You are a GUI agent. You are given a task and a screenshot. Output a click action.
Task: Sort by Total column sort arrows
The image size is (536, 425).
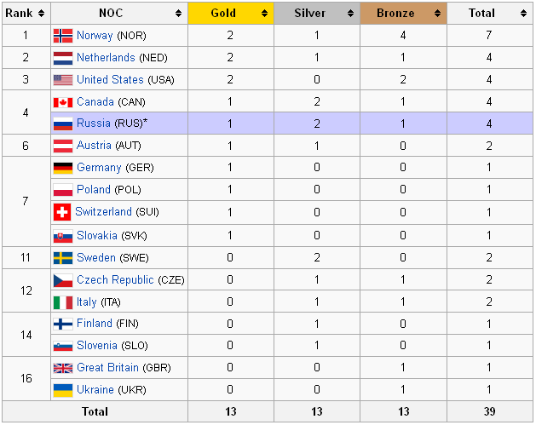pyautogui.click(x=522, y=14)
